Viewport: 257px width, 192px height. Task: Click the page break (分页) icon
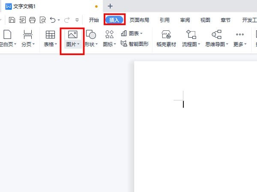point(27,35)
